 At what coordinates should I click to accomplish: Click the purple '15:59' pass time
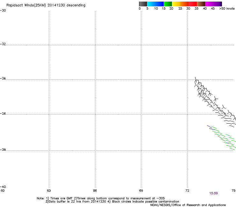point(213,193)
